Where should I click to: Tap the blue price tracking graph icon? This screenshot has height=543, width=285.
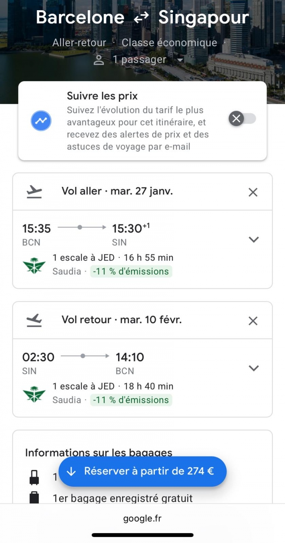41,121
